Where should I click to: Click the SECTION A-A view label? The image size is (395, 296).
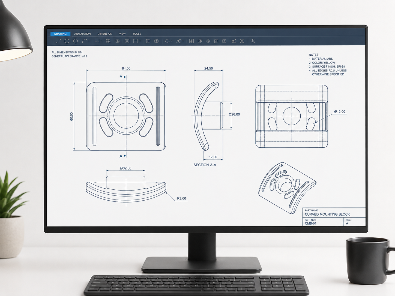click(x=205, y=165)
